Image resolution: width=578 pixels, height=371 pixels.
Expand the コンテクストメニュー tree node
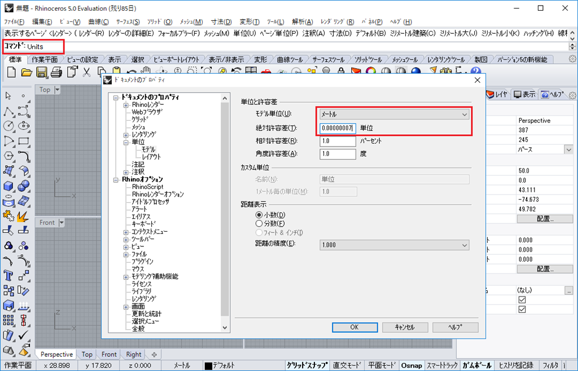126,232
